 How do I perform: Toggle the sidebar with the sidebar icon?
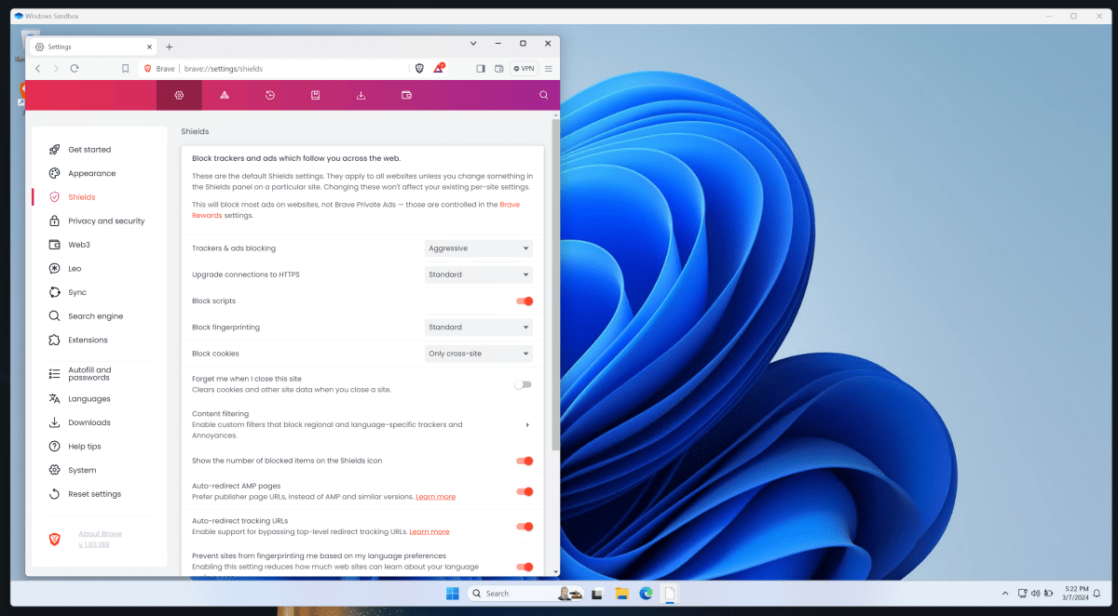(x=480, y=68)
